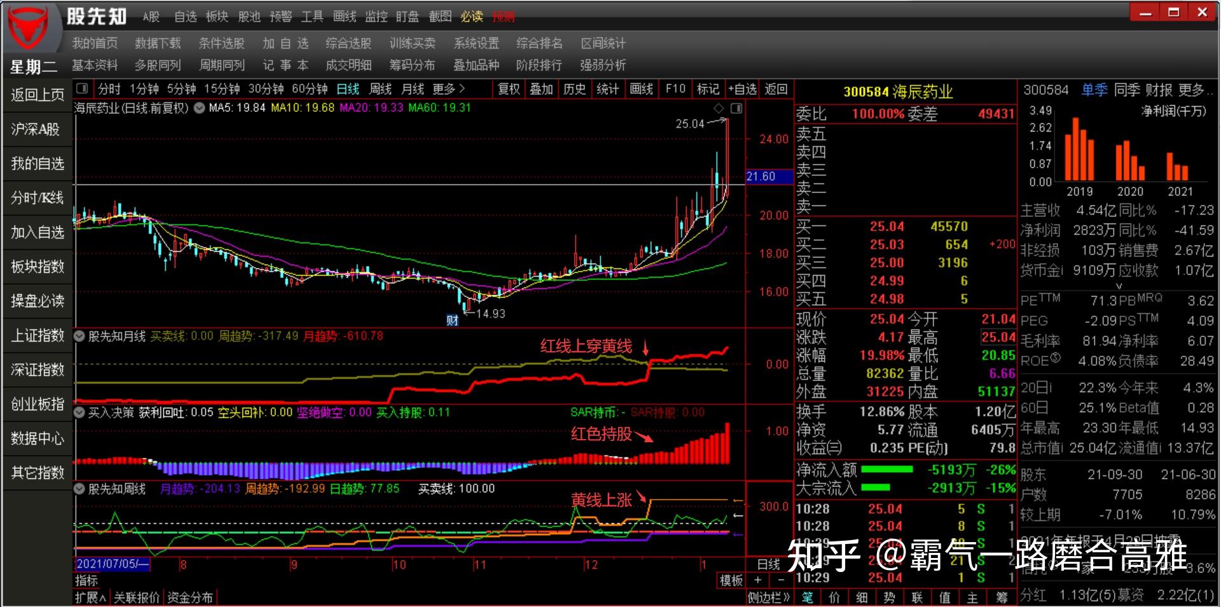Expand the 股先知月线 indicator dropdown
The width and height of the screenshot is (1221, 607).
click(x=79, y=336)
